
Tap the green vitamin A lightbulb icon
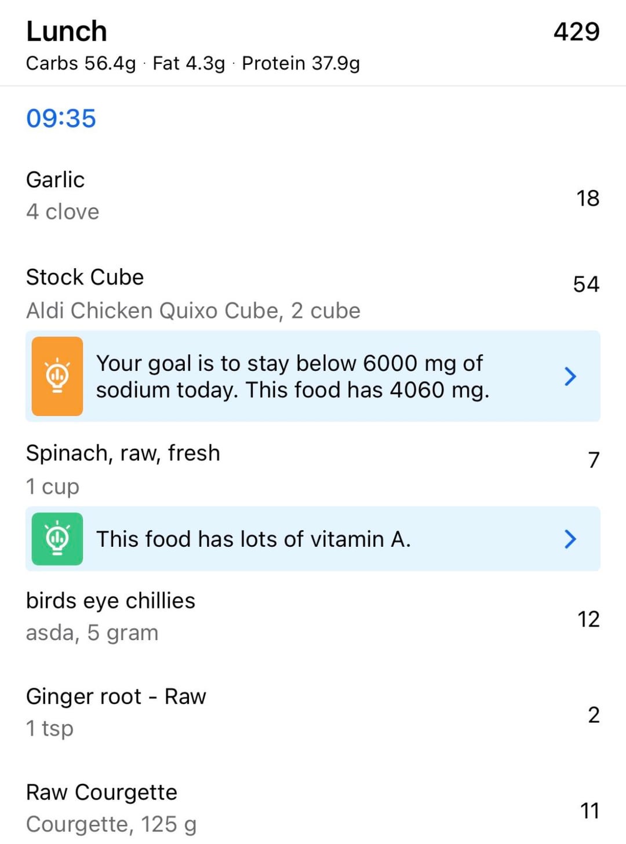pos(57,539)
